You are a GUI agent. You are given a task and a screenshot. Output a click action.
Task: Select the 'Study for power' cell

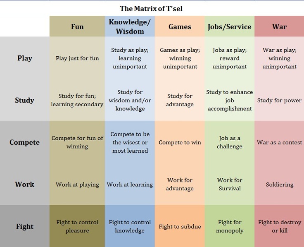(x=279, y=100)
